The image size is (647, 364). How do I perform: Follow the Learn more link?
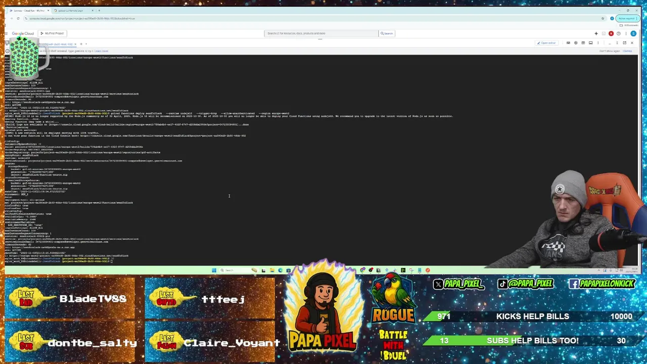[101, 51]
